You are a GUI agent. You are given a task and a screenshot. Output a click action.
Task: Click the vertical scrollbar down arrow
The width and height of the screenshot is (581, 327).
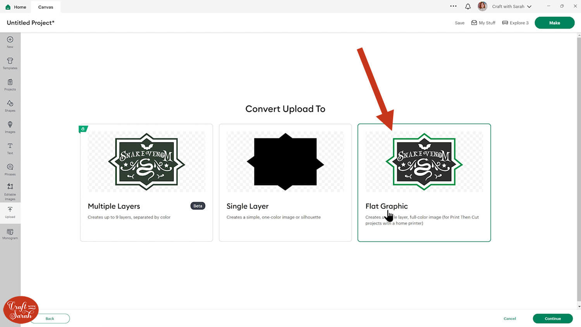click(x=579, y=306)
